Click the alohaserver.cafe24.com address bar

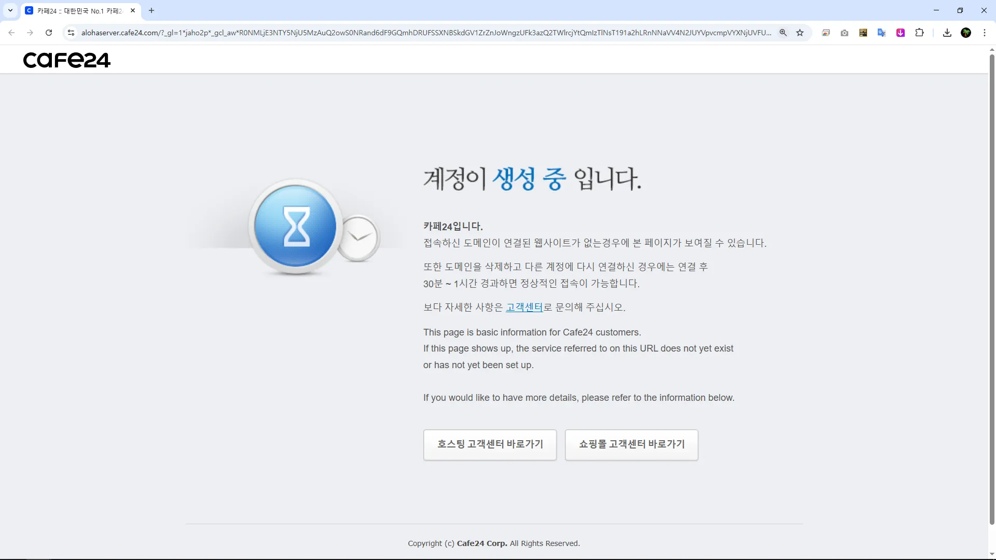point(425,33)
